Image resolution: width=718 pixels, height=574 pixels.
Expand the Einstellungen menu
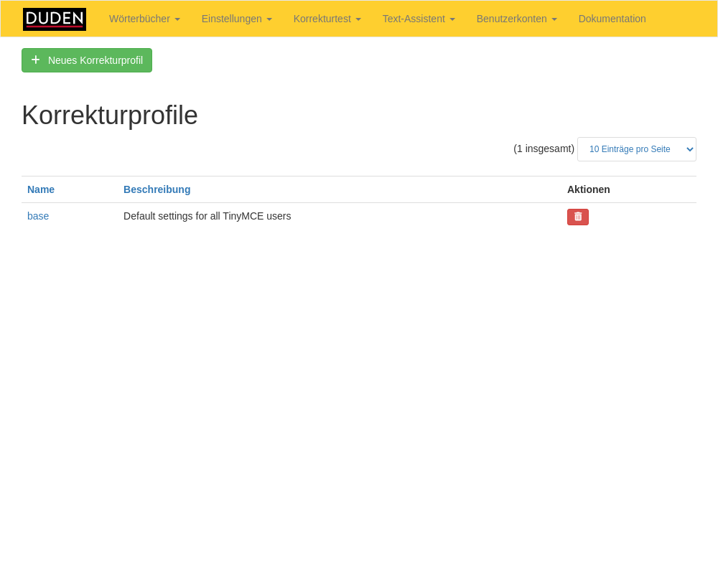click(x=232, y=19)
